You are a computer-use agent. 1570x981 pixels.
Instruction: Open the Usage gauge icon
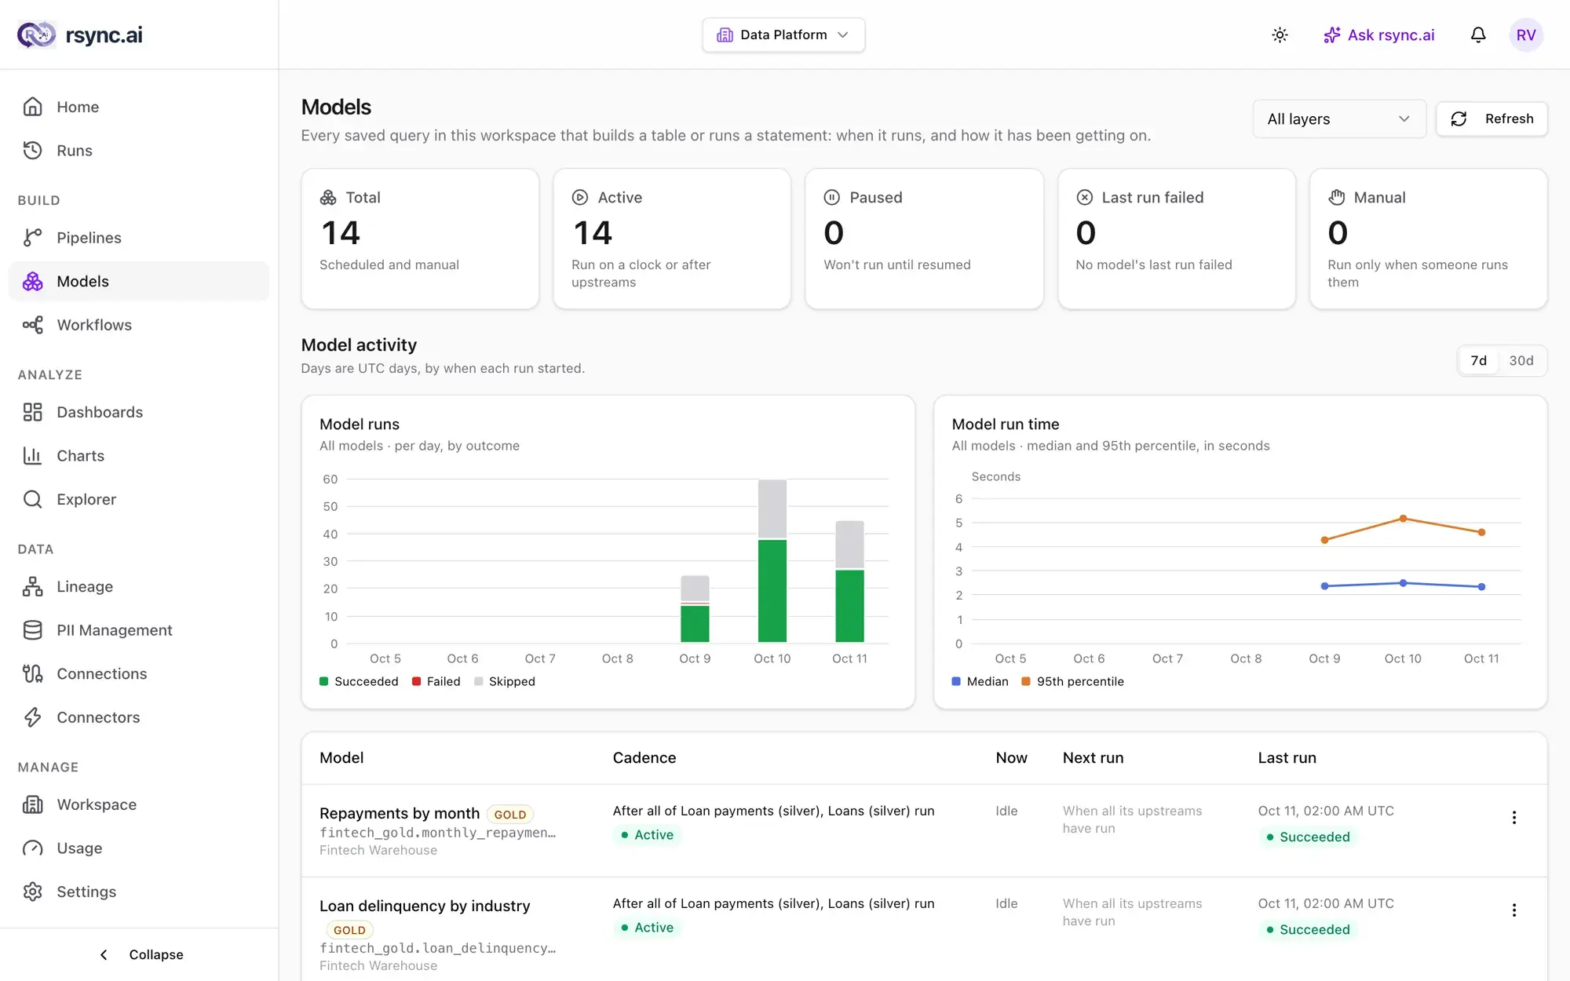(32, 848)
